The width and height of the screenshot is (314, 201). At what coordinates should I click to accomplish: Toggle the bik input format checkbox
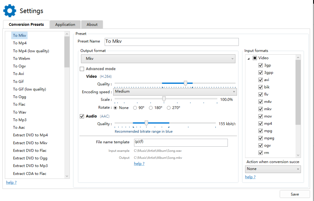coord(261,87)
